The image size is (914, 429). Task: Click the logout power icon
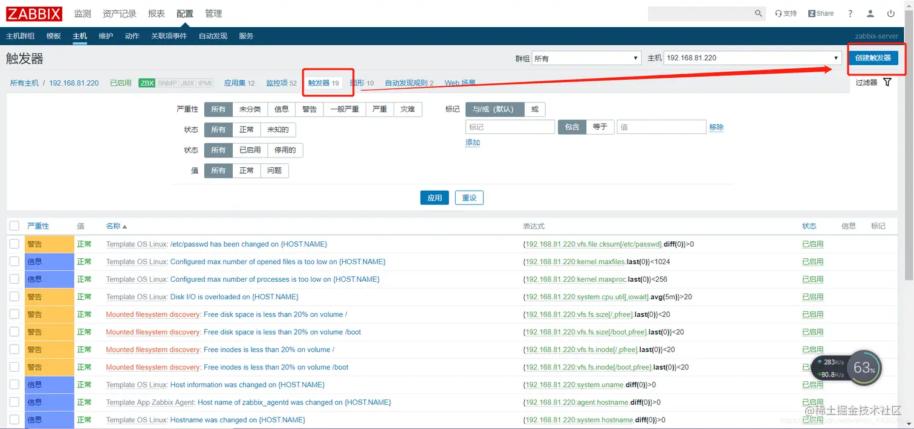(891, 13)
